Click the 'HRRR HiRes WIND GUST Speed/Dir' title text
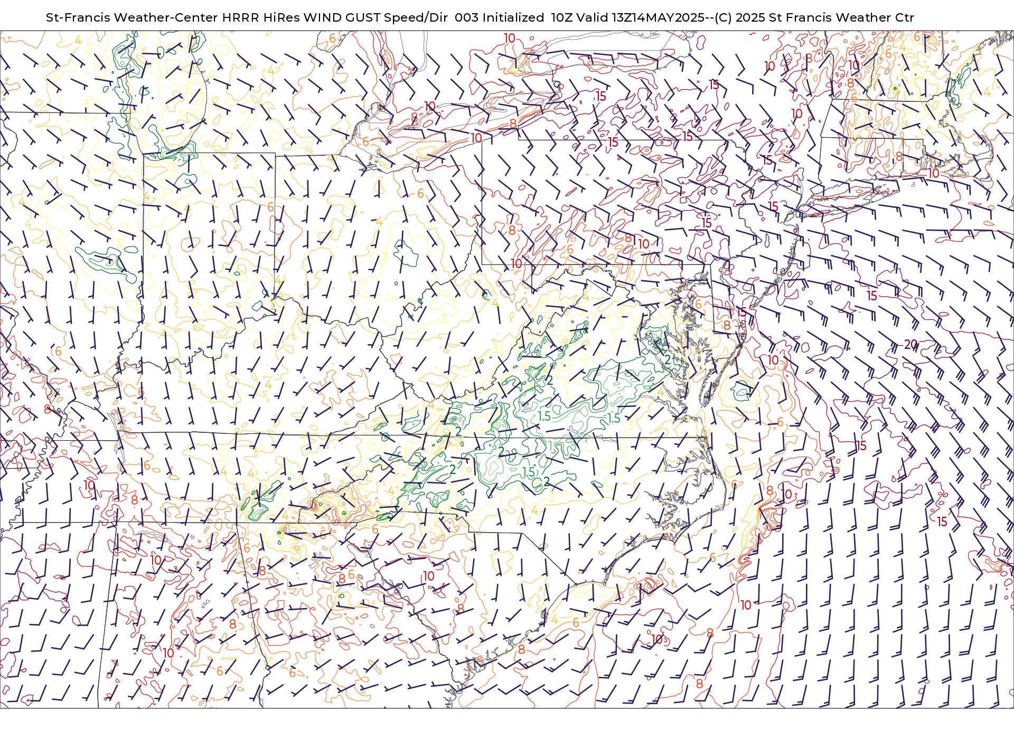 (x=335, y=17)
